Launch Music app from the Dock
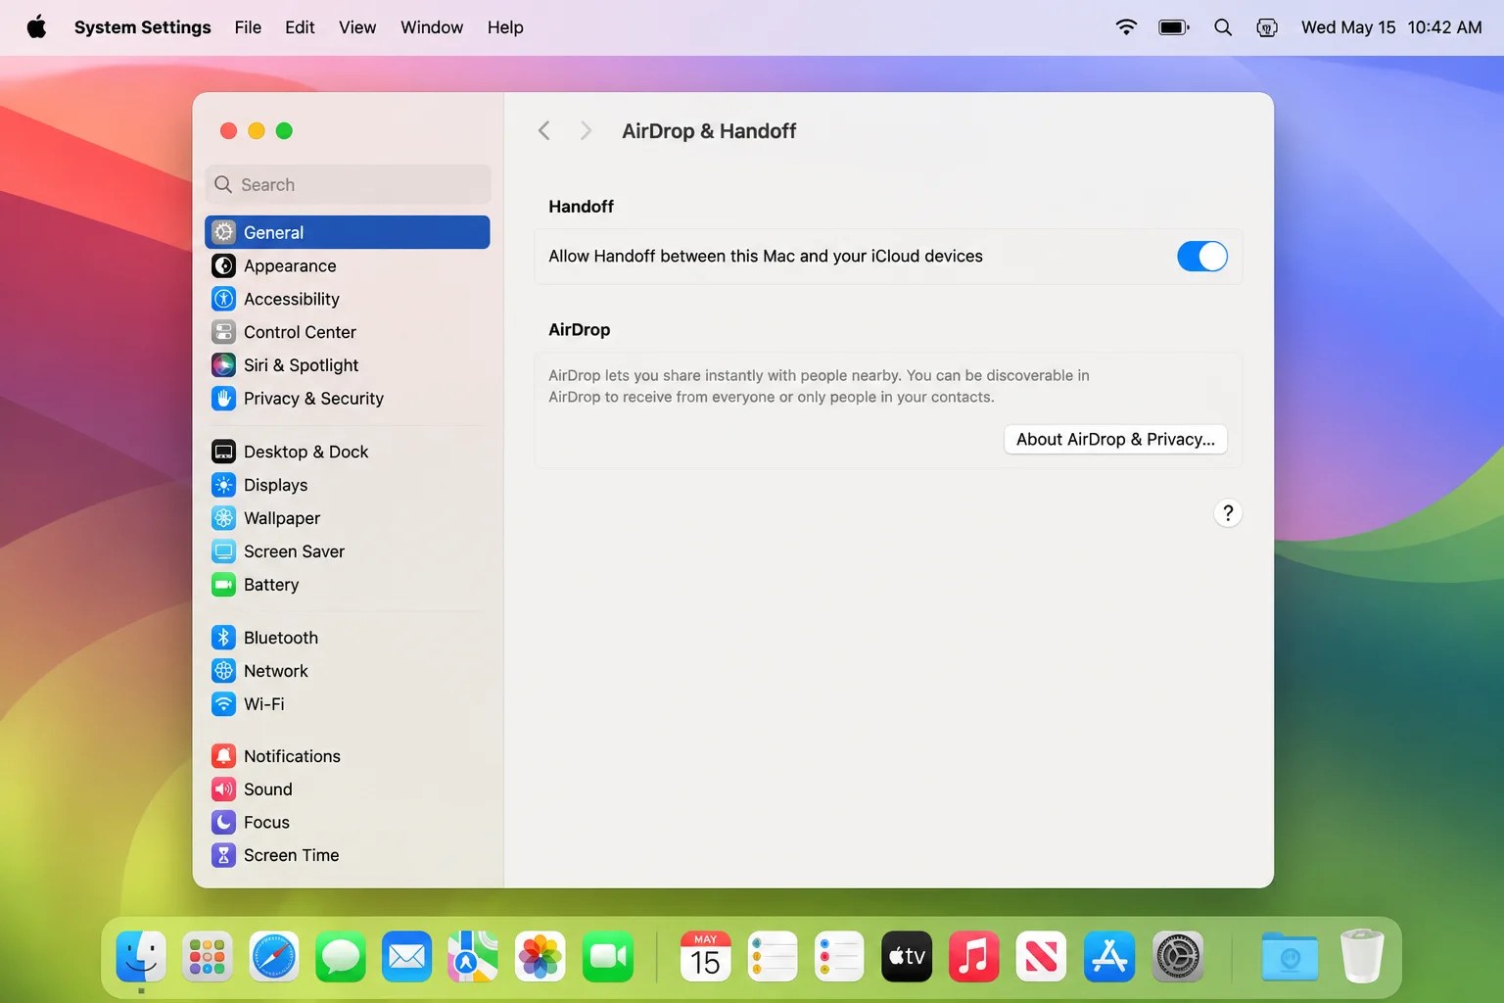This screenshot has height=1003, width=1504. [x=973, y=956]
